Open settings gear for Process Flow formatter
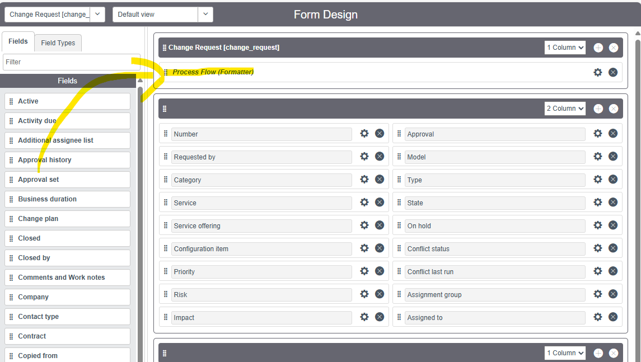The image size is (641, 362). (597, 72)
